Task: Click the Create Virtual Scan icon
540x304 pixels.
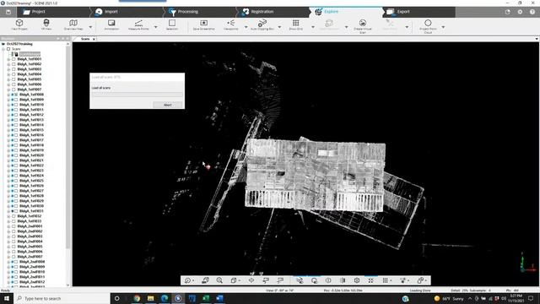Action: click(363, 23)
